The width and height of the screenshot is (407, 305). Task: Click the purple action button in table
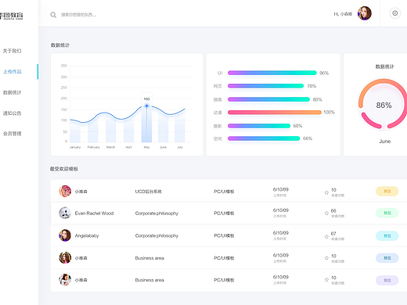click(387, 280)
